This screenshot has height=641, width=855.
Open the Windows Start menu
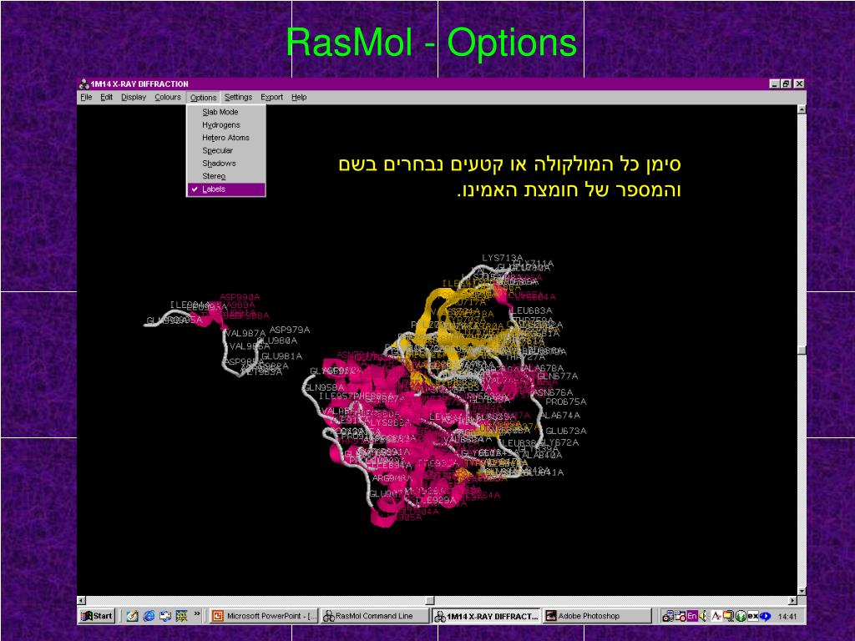tap(97, 616)
